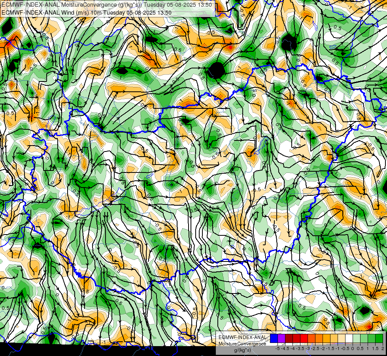Screen dimensions: 387x356
Task: Click the MoistureConvergence title line at top
Action: (107, 5)
